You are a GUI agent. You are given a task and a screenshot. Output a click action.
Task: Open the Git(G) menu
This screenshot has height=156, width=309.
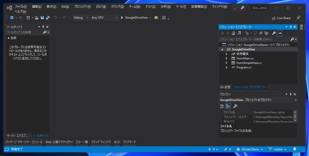65,6
